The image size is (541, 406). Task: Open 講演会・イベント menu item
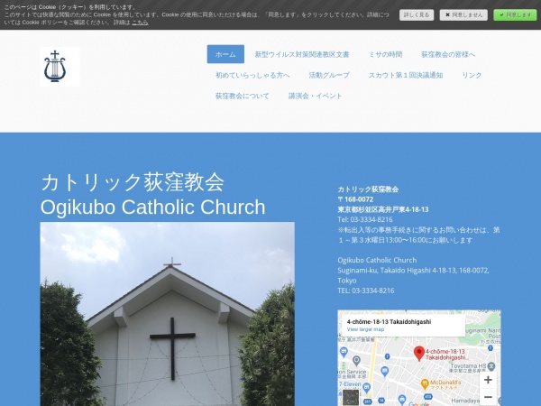coord(315,96)
